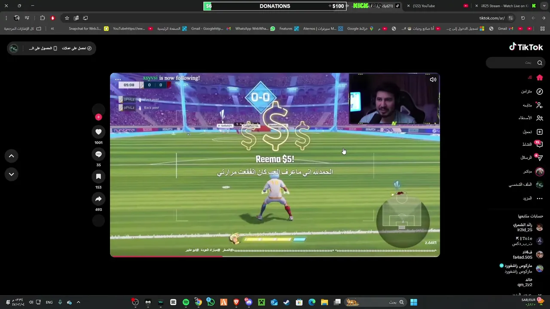The width and height of the screenshot is (550, 309).
Task: Open Gmail - Google bookmark
Action: (211, 29)
